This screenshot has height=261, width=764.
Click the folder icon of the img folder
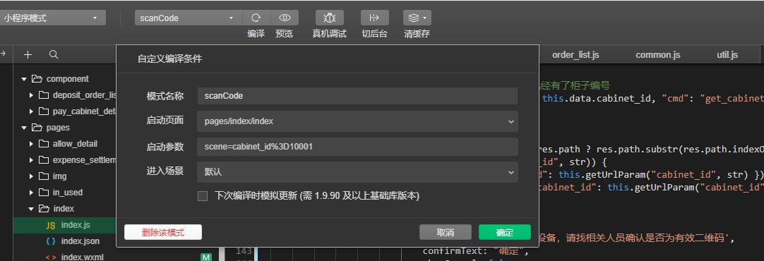pos(44,176)
